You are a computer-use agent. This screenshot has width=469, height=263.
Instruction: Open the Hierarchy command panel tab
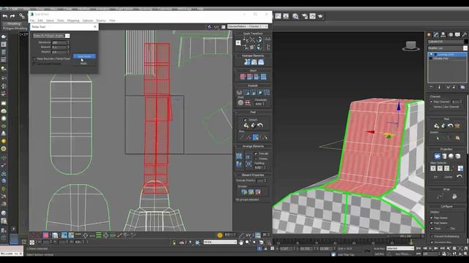[443, 35]
